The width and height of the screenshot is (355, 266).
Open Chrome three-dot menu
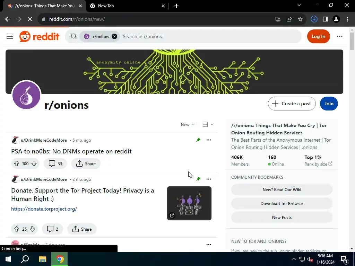point(347,19)
